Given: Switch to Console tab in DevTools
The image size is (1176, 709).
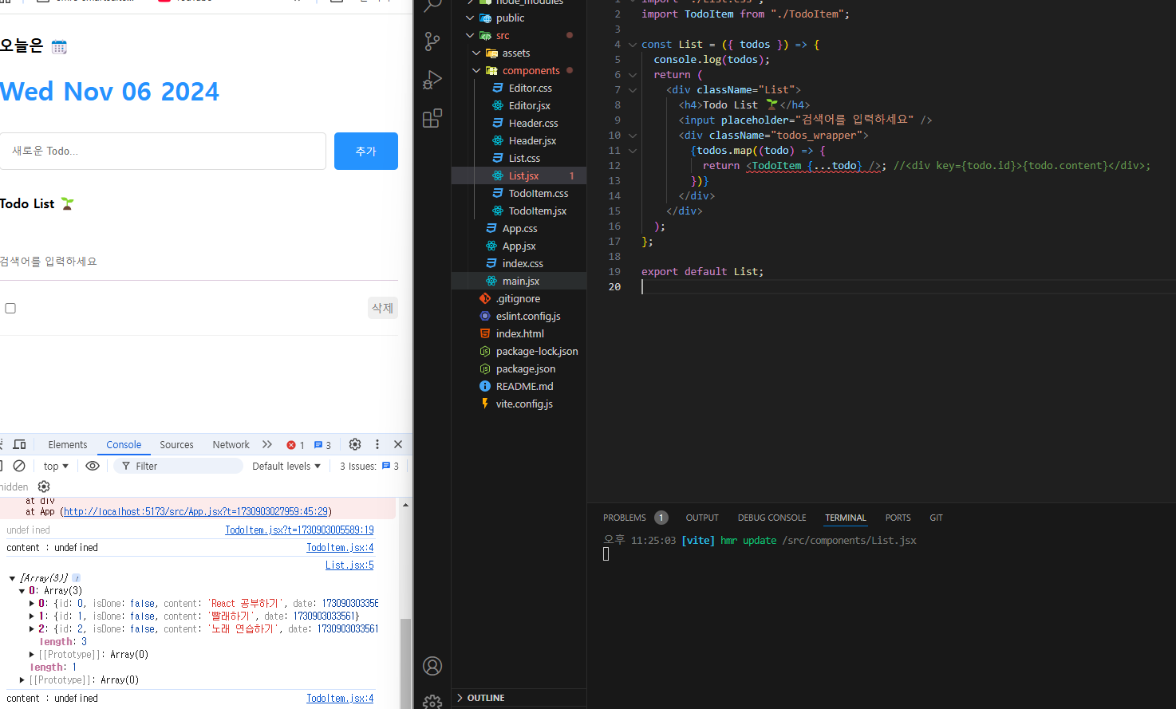Looking at the screenshot, I should pos(124,444).
